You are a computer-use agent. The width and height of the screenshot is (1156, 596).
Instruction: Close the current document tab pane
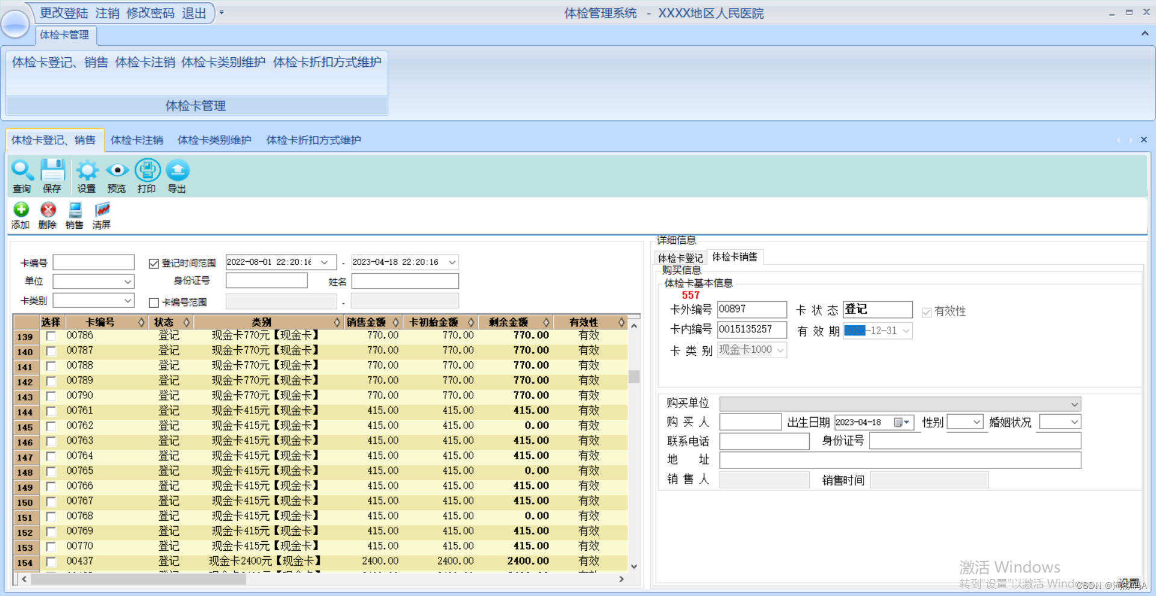(x=1143, y=140)
